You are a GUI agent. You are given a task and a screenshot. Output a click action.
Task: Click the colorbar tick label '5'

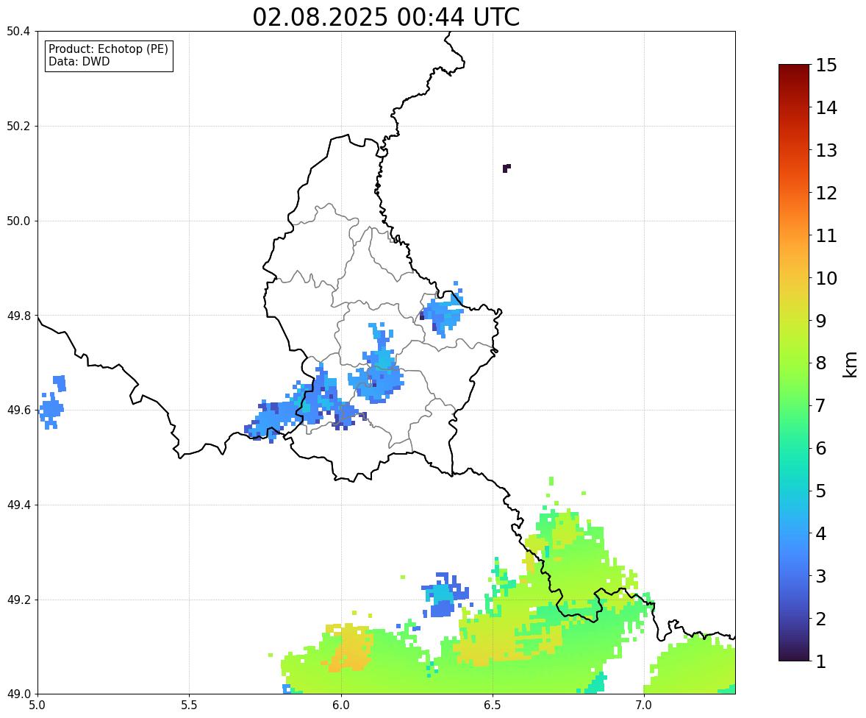(x=820, y=491)
